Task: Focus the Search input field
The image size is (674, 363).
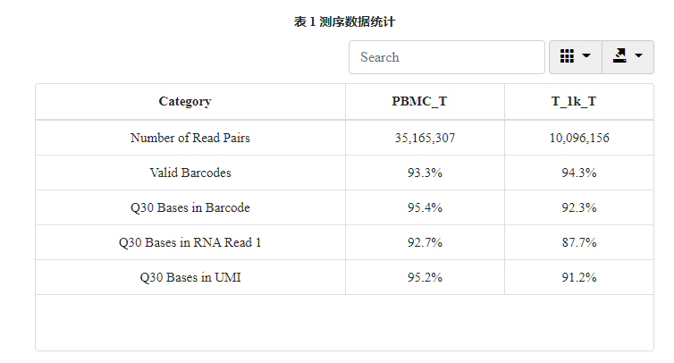Action: click(447, 57)
